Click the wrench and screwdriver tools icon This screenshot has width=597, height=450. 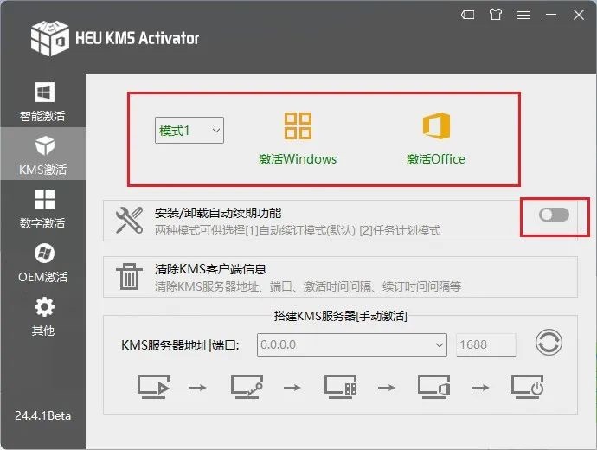click(130, 220)
